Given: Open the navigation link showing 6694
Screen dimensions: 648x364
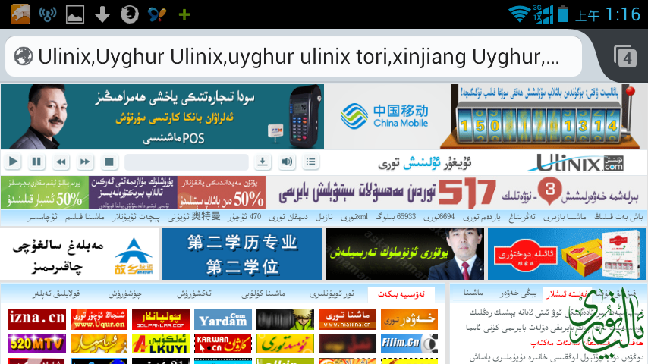Looking at the screenshot, I should pos(439,216).
